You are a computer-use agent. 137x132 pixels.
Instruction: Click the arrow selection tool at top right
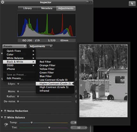point(132,4)
